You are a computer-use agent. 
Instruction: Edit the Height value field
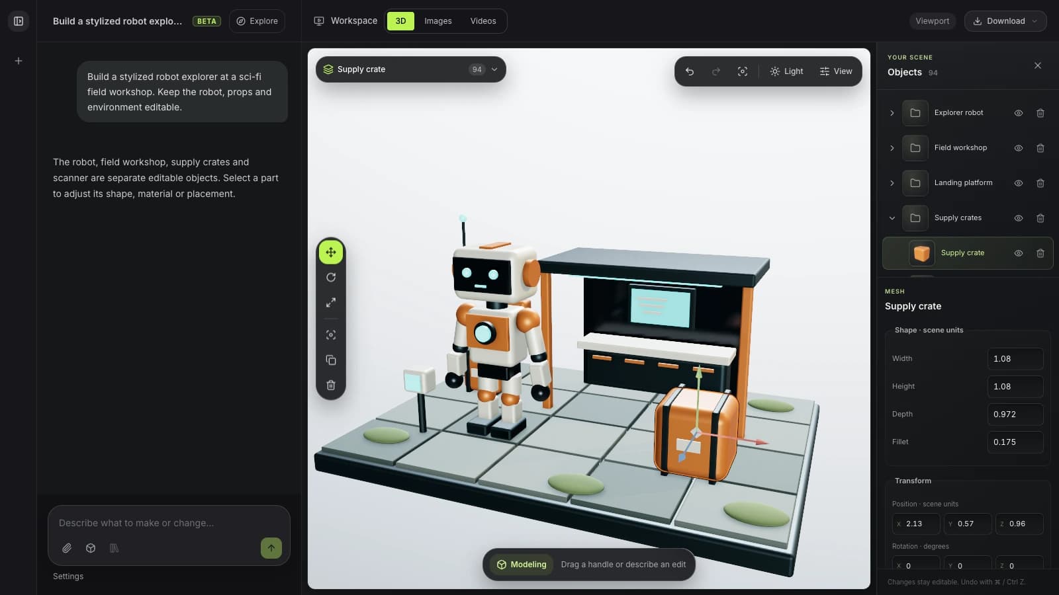(x=1015, y=387)
